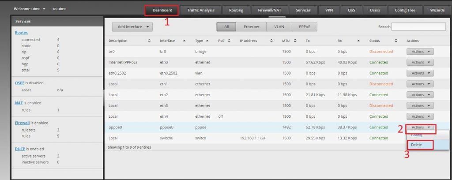452x180 pixels.
Task: Open Actions dropdown for br0 row
Action: 420,52
